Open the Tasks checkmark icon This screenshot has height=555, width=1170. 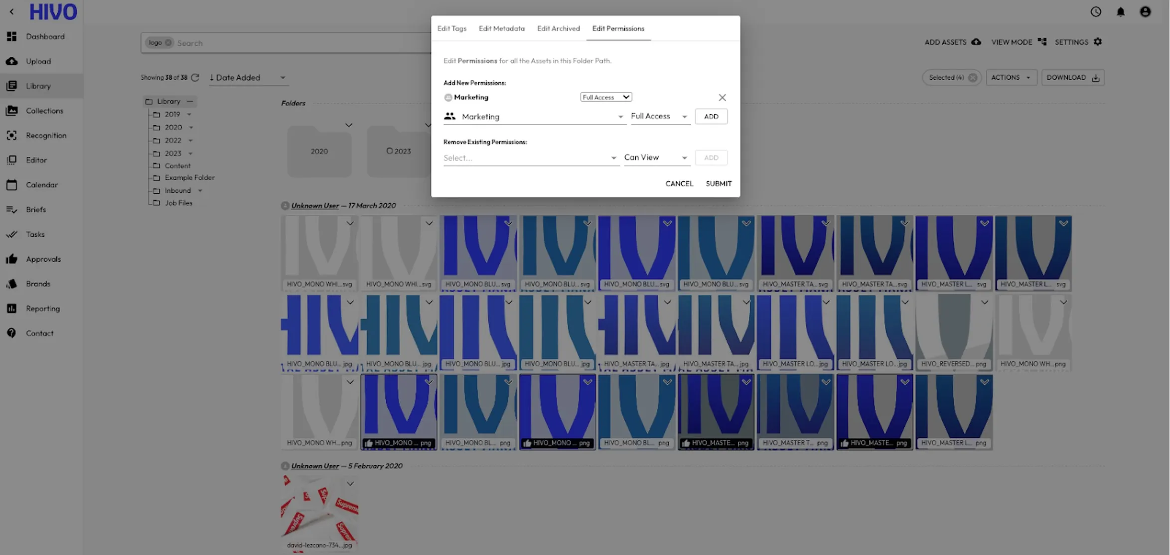(11, 234)
